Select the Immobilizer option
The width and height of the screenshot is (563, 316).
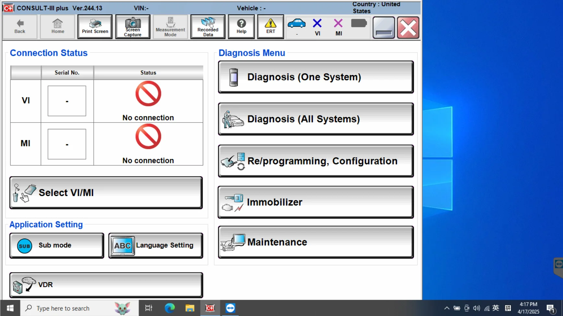coord(316,202)
